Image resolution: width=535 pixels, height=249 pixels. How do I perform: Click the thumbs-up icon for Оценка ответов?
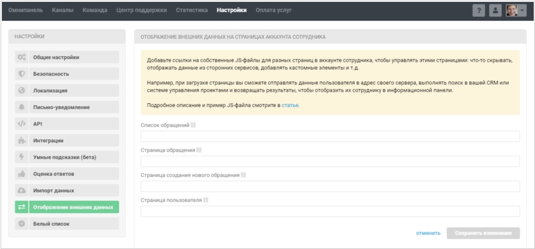tap(22, 174)
